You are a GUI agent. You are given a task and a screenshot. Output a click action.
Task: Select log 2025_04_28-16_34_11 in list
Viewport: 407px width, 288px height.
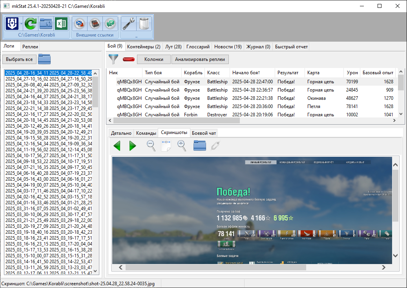point(49,73)
